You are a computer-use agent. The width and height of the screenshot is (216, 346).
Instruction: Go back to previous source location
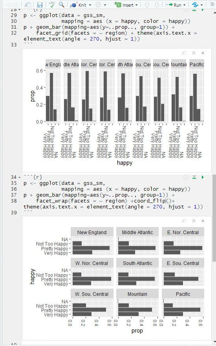9,5
